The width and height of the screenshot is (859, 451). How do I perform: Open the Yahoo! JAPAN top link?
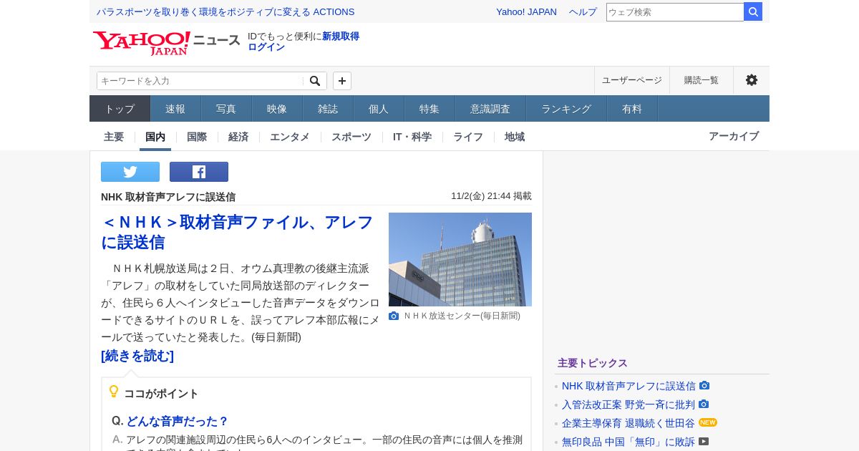[x=526, y=11]
